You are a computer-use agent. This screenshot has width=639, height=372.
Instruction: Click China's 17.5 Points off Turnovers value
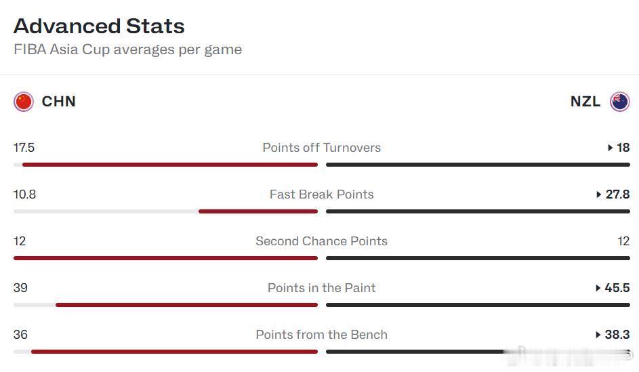[x=24, y=148]
